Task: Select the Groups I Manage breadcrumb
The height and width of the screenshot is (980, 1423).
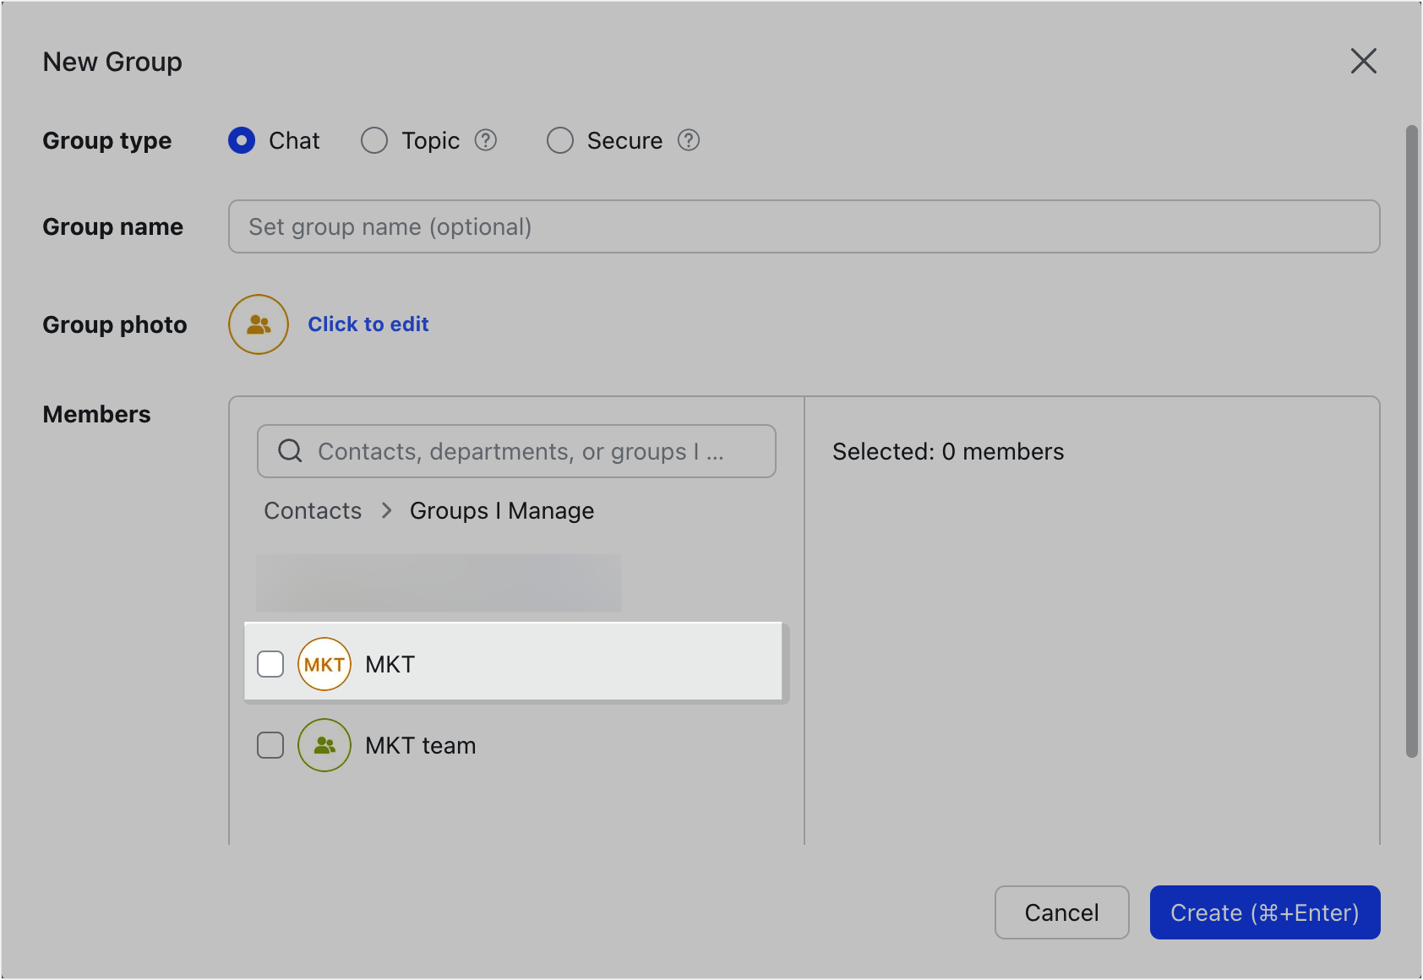Action: 501,510
